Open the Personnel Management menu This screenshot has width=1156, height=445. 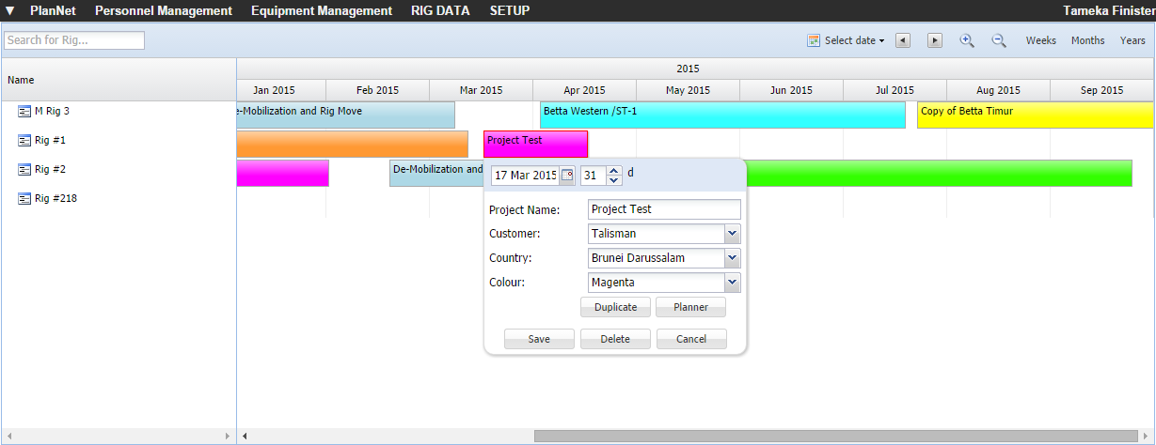click(163, 11)
